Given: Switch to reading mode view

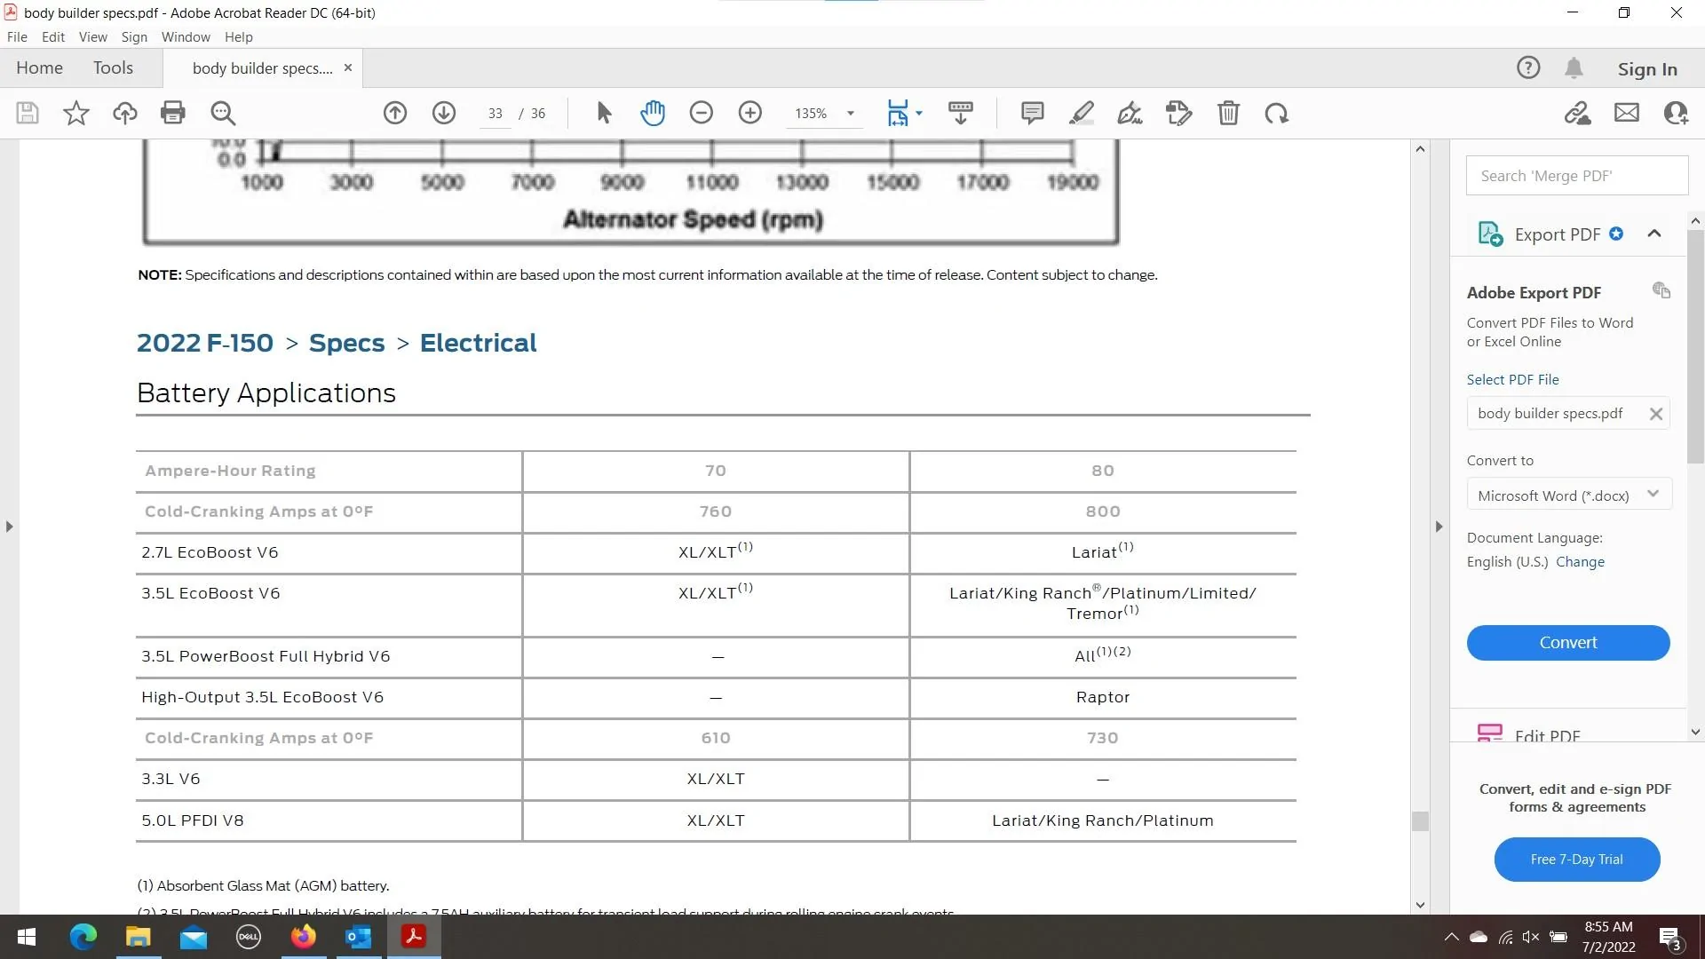Looking at the screenshot, I should [961, 113].
